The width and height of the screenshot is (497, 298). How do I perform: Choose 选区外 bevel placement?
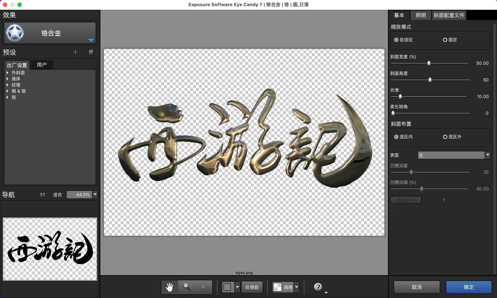(x=452, y=137)
